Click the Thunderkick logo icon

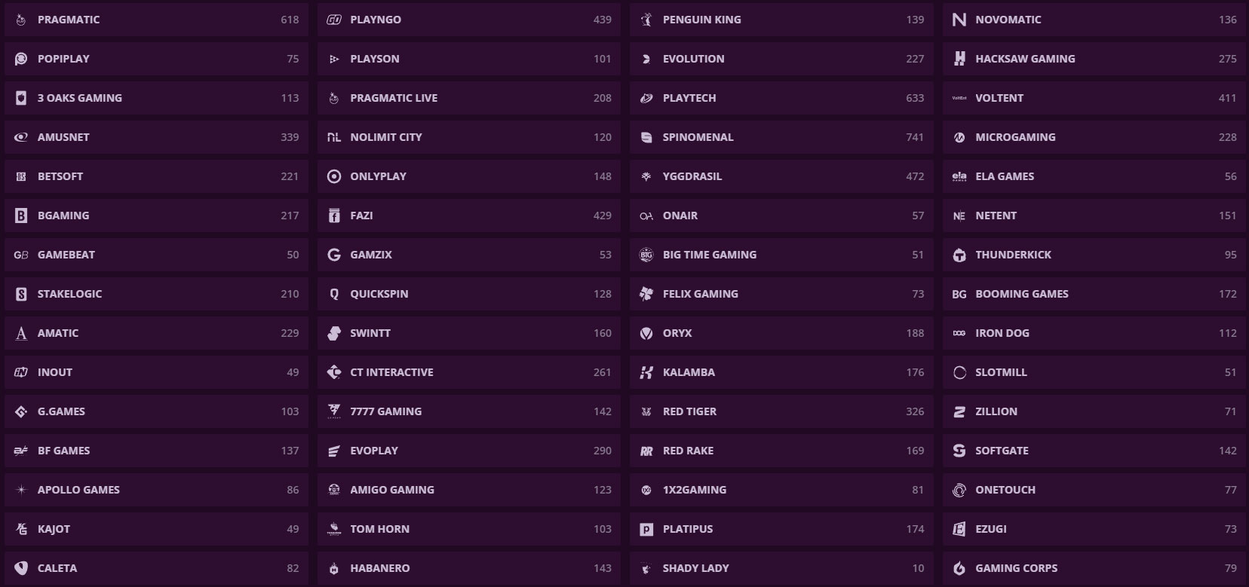(x=959, y=255)
